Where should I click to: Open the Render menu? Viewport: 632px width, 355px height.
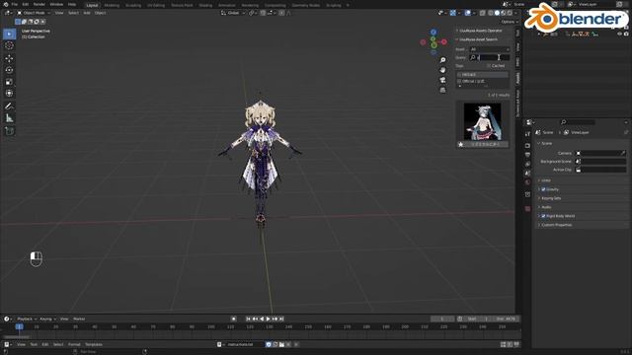[39, 4]
